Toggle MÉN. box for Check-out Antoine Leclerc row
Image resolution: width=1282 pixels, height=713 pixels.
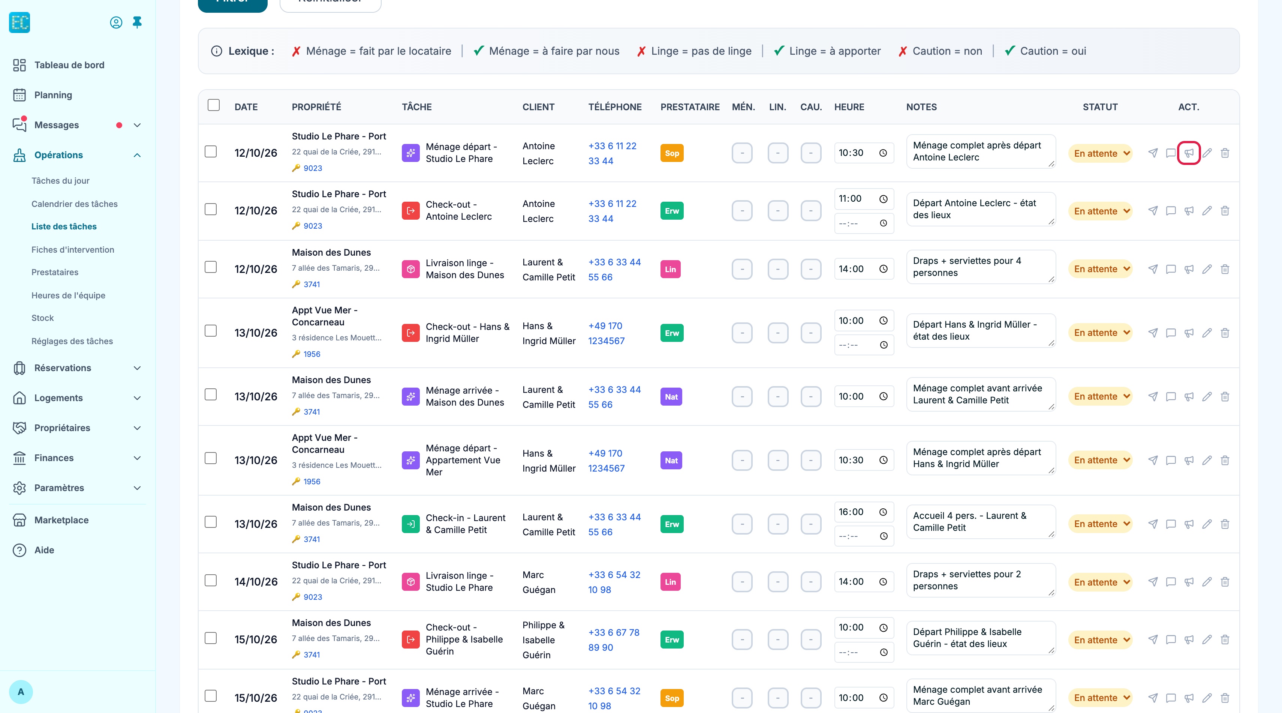pos(742,211)
